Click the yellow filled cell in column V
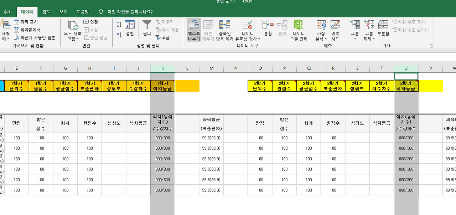Viewport: 456px width, 215px height. click(x=431, y=86)
